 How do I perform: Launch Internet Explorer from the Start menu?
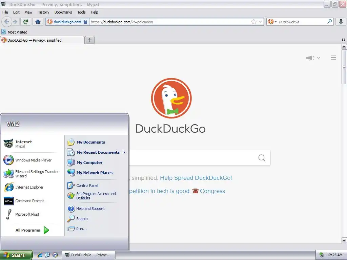[x=32, y=187]
